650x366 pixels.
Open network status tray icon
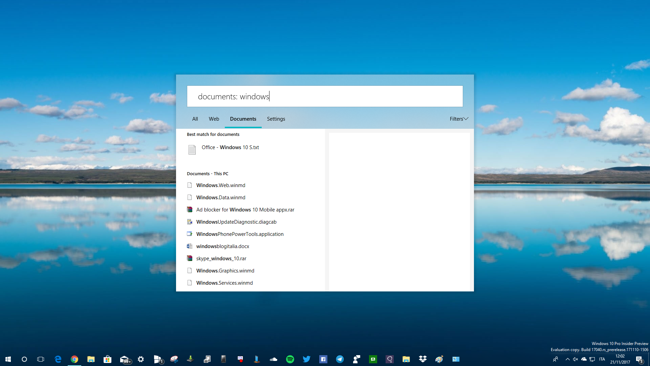click(592, 359)
